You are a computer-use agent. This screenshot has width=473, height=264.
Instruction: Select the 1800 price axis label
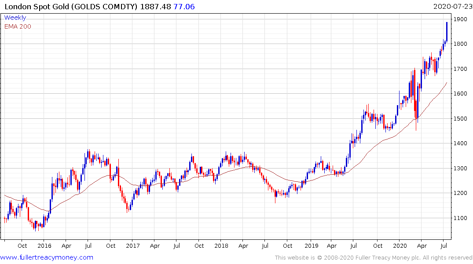pyautogui.click(x=460, y=44)
